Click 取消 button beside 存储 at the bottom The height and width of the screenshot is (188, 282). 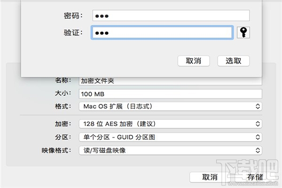pyautogui.click(x=210, y=177)
